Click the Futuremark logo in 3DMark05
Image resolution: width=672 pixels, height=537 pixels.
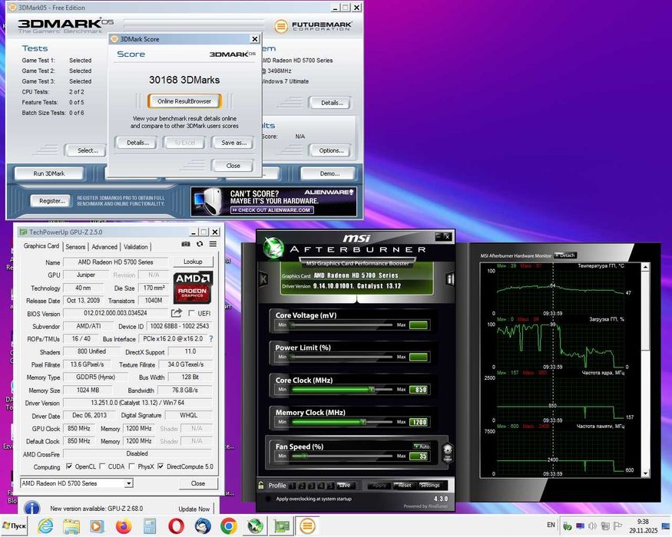313,26
